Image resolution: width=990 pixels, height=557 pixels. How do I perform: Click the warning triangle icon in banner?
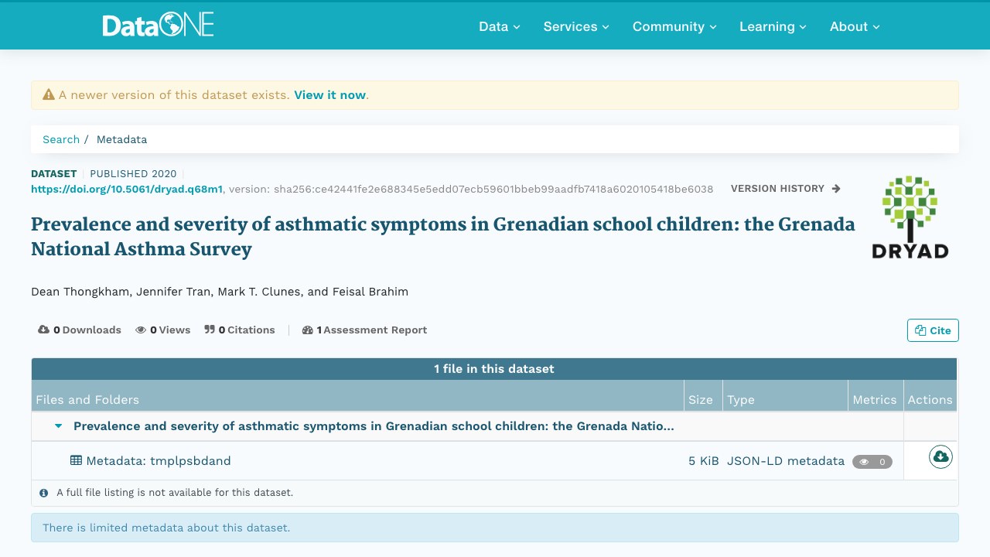(49, 94)
